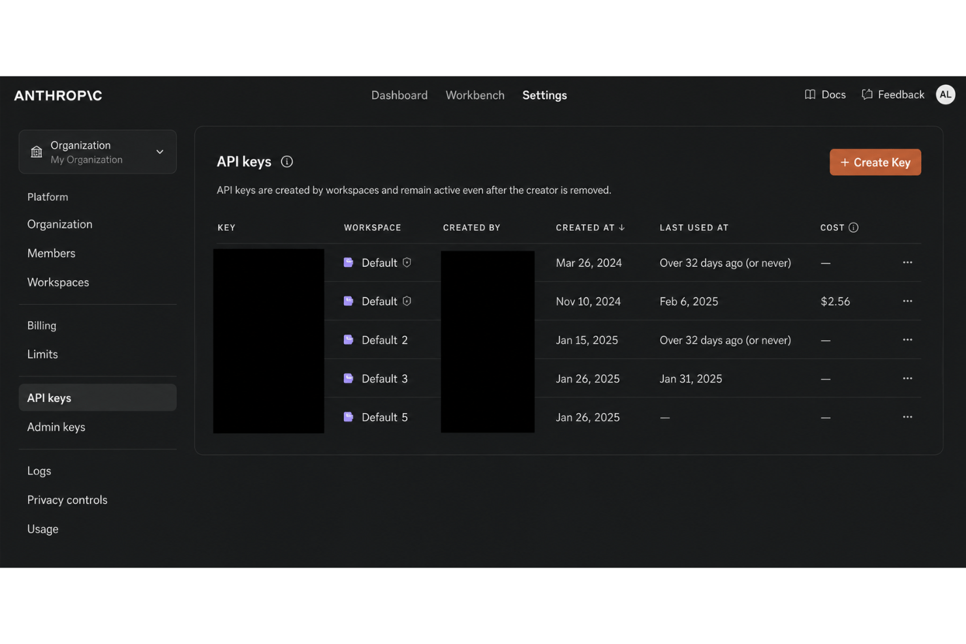966x644 pixels.
Task: Expand the Organization selector dropdown
Action: (97, 152)
